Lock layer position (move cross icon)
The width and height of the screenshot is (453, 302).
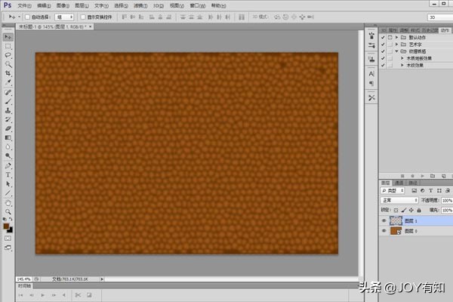[x=411, y=210]
